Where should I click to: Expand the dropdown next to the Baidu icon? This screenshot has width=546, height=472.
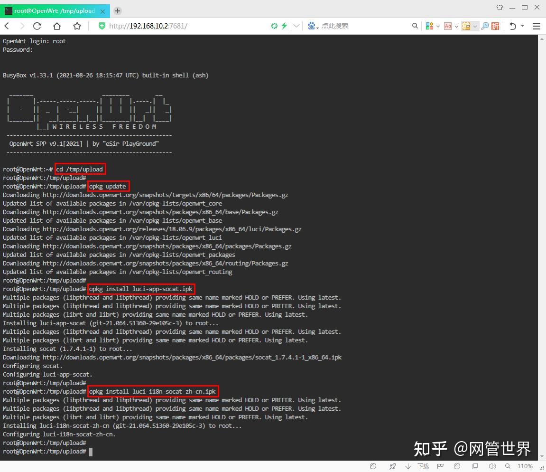pyautogui.click(x=318, y=28)
